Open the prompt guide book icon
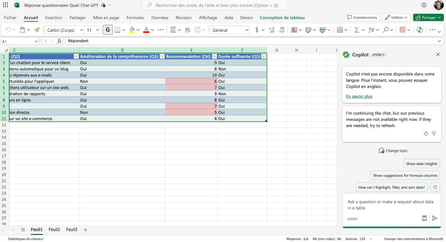Viewport: 446px width, 242px height. pos(425,218)
